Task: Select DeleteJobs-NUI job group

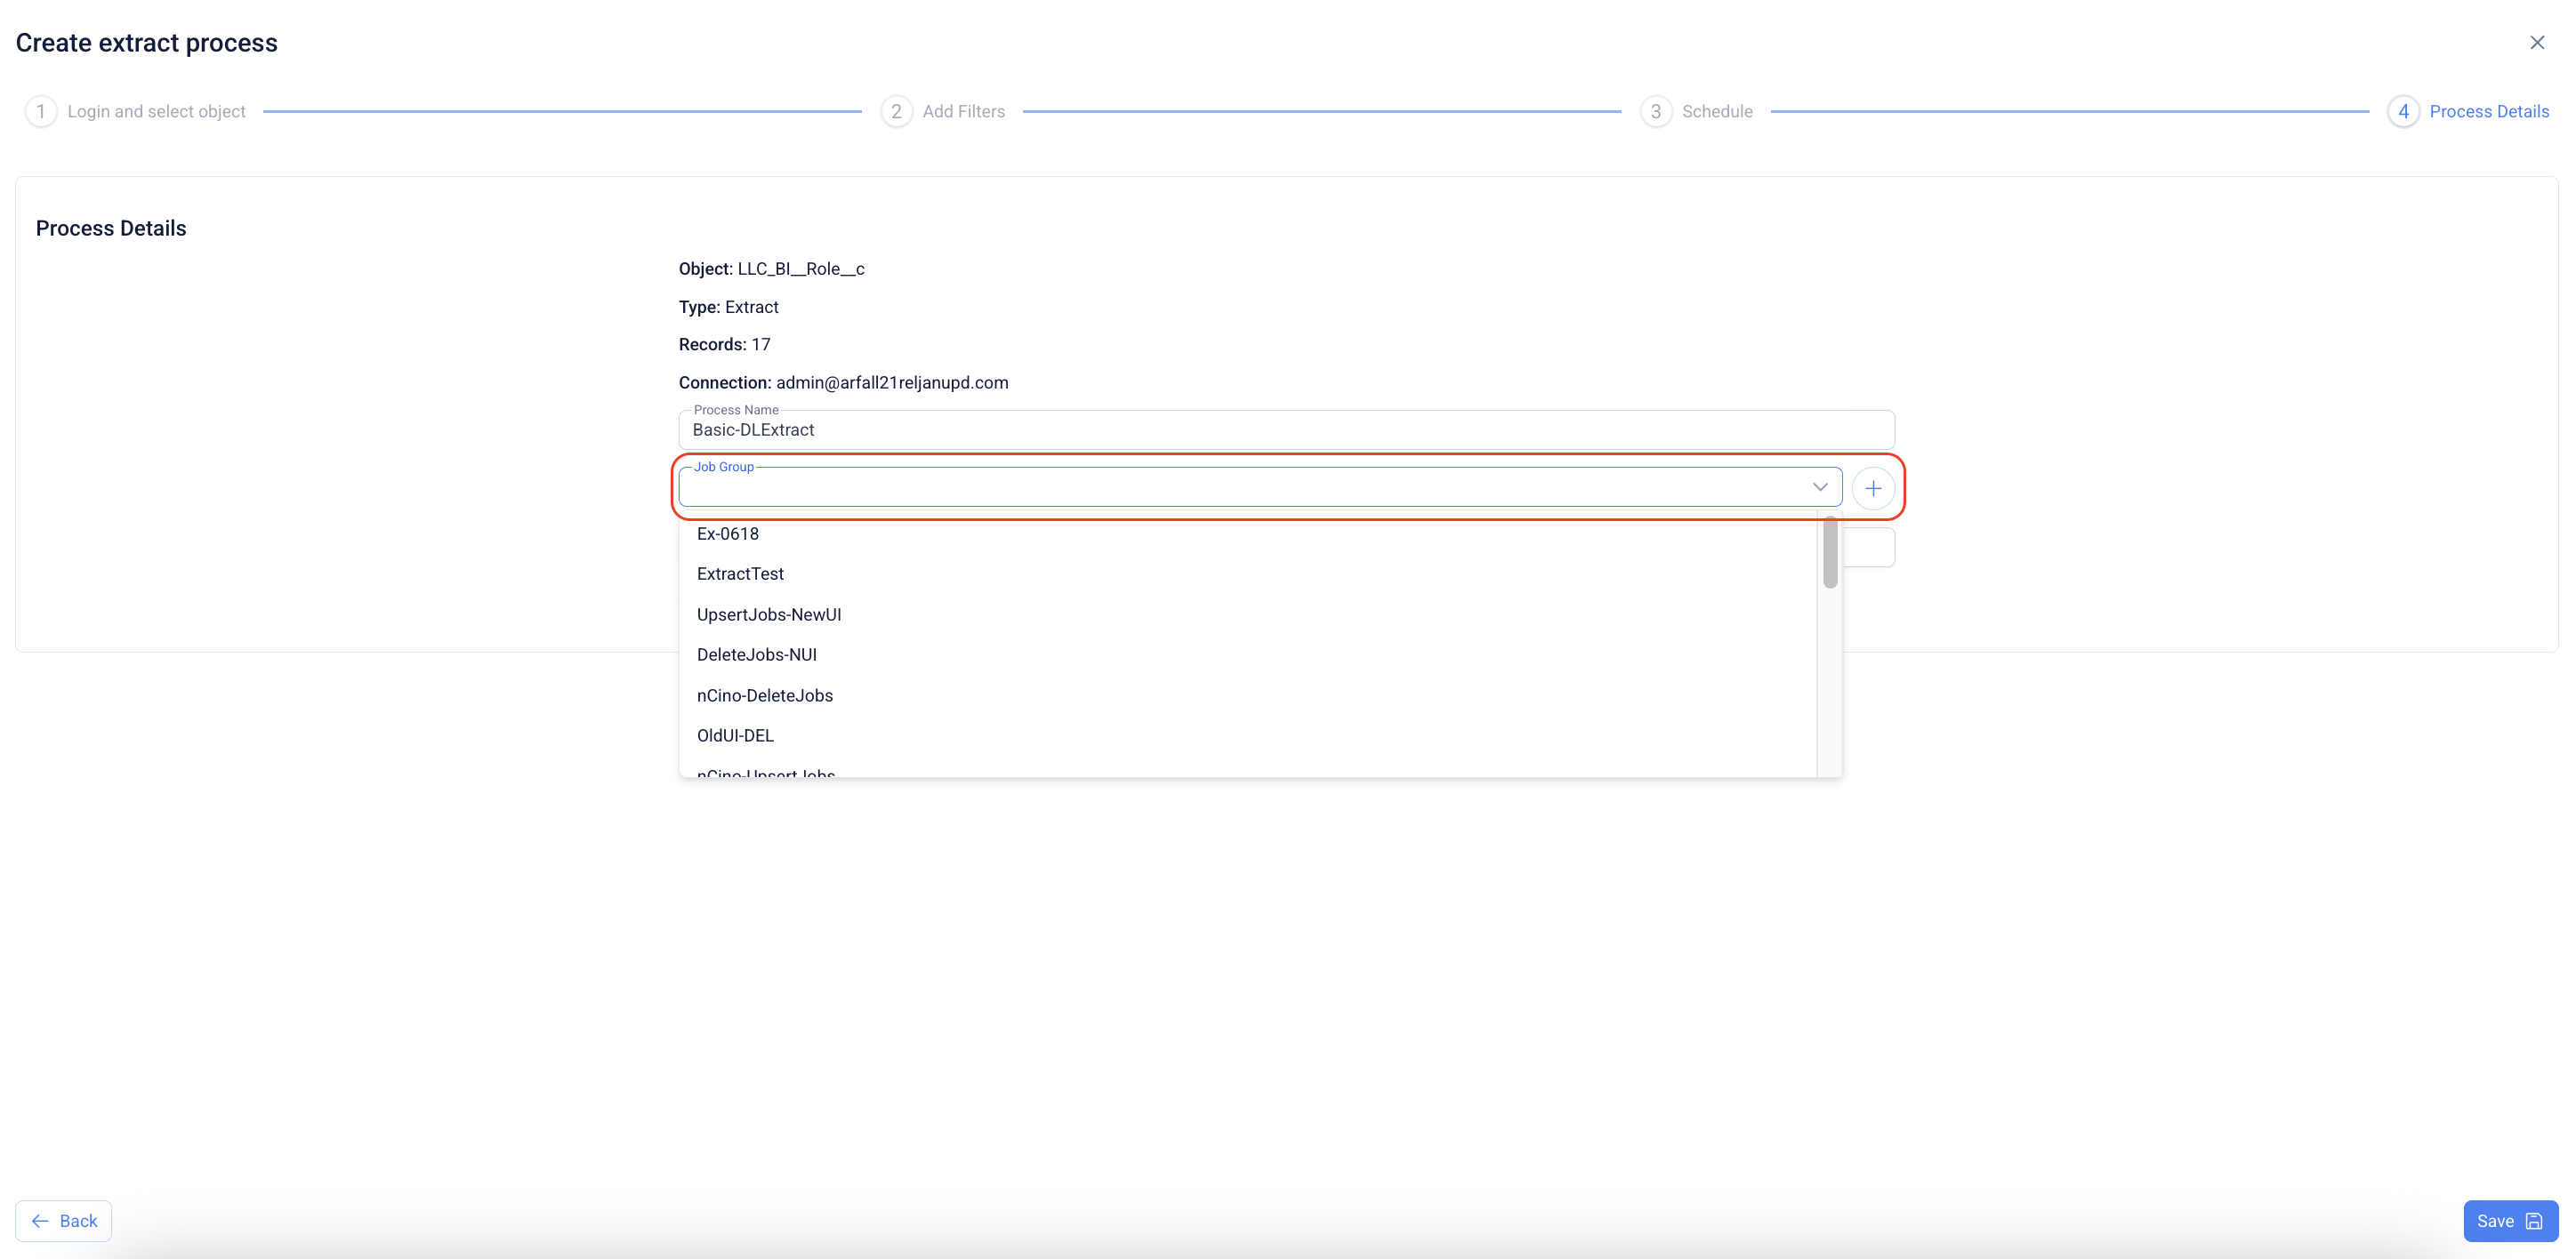Action: (756, 654)
